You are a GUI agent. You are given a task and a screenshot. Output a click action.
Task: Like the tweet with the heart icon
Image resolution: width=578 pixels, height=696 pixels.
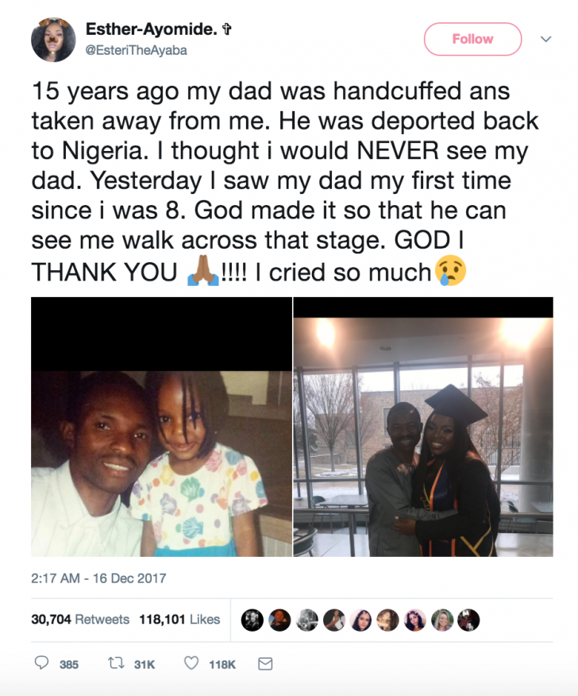pos(191,663)
